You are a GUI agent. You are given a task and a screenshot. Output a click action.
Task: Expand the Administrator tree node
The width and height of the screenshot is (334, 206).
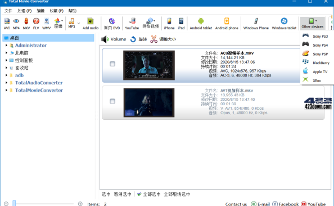click(x=6, y=45)
